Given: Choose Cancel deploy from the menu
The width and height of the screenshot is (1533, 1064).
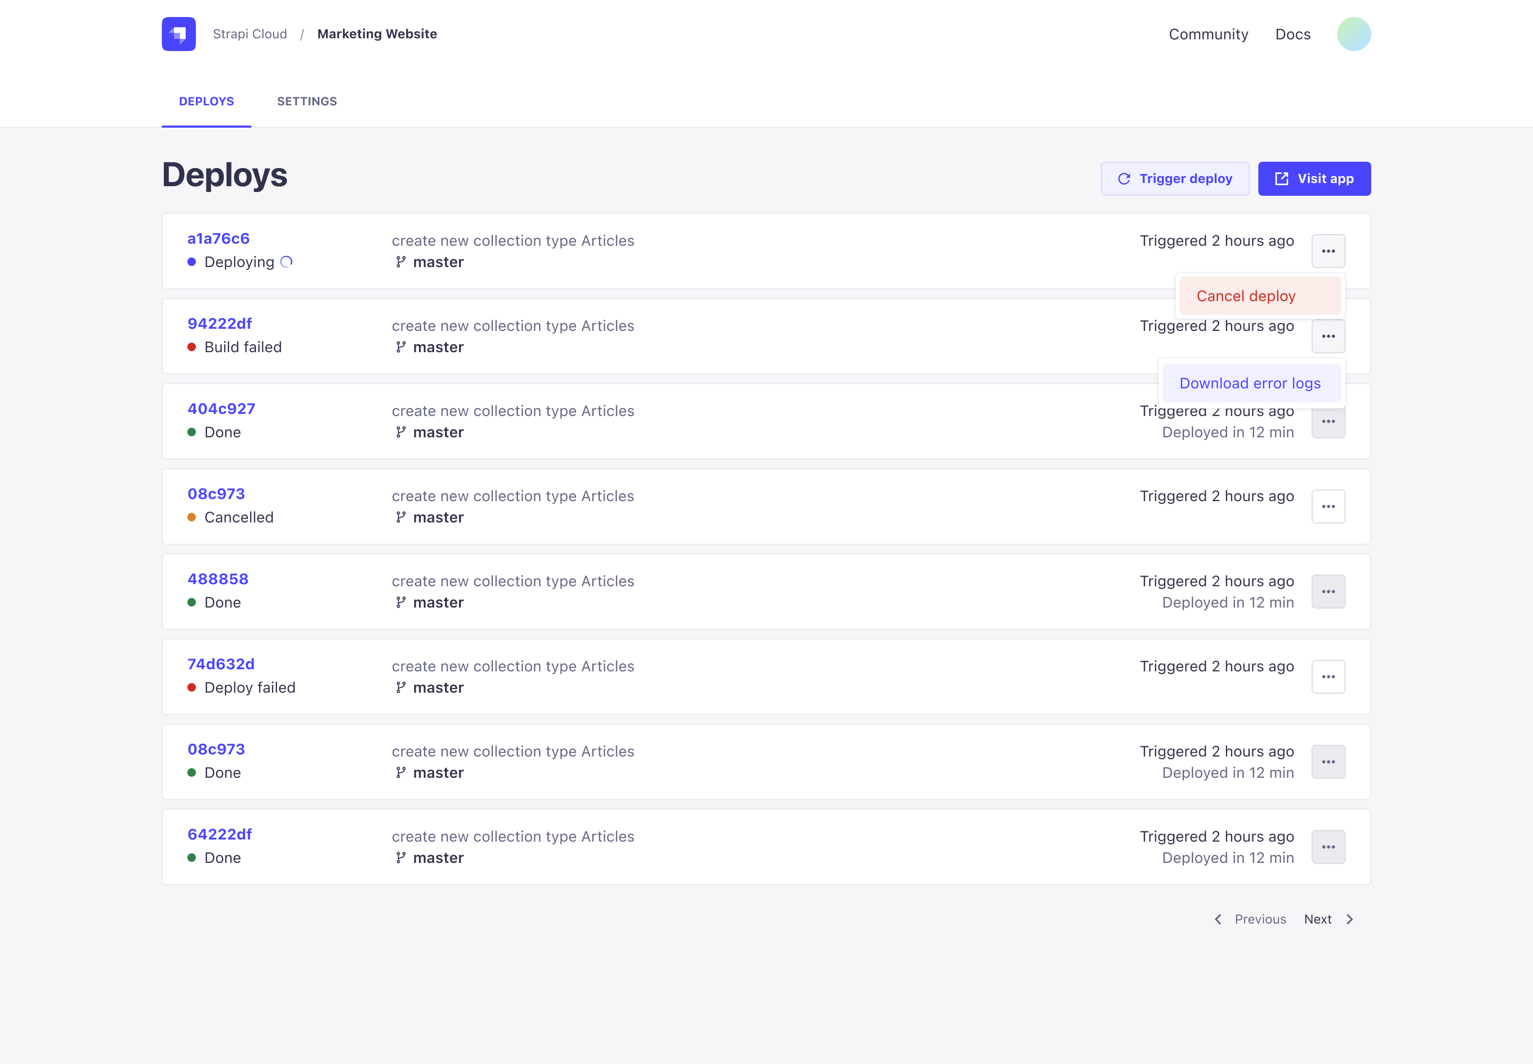Looking at the screenshot, I should pyautogui.click(x=1259, y=296).
